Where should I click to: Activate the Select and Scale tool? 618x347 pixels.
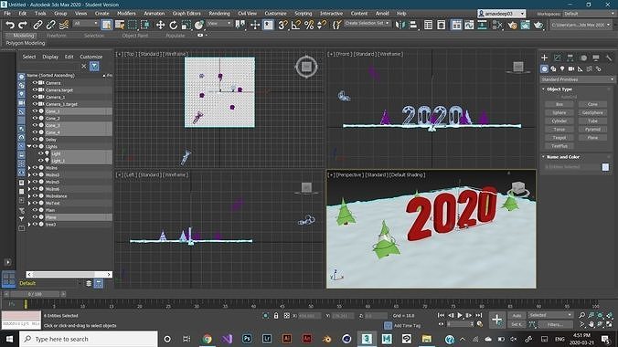(x=186, y=25)
